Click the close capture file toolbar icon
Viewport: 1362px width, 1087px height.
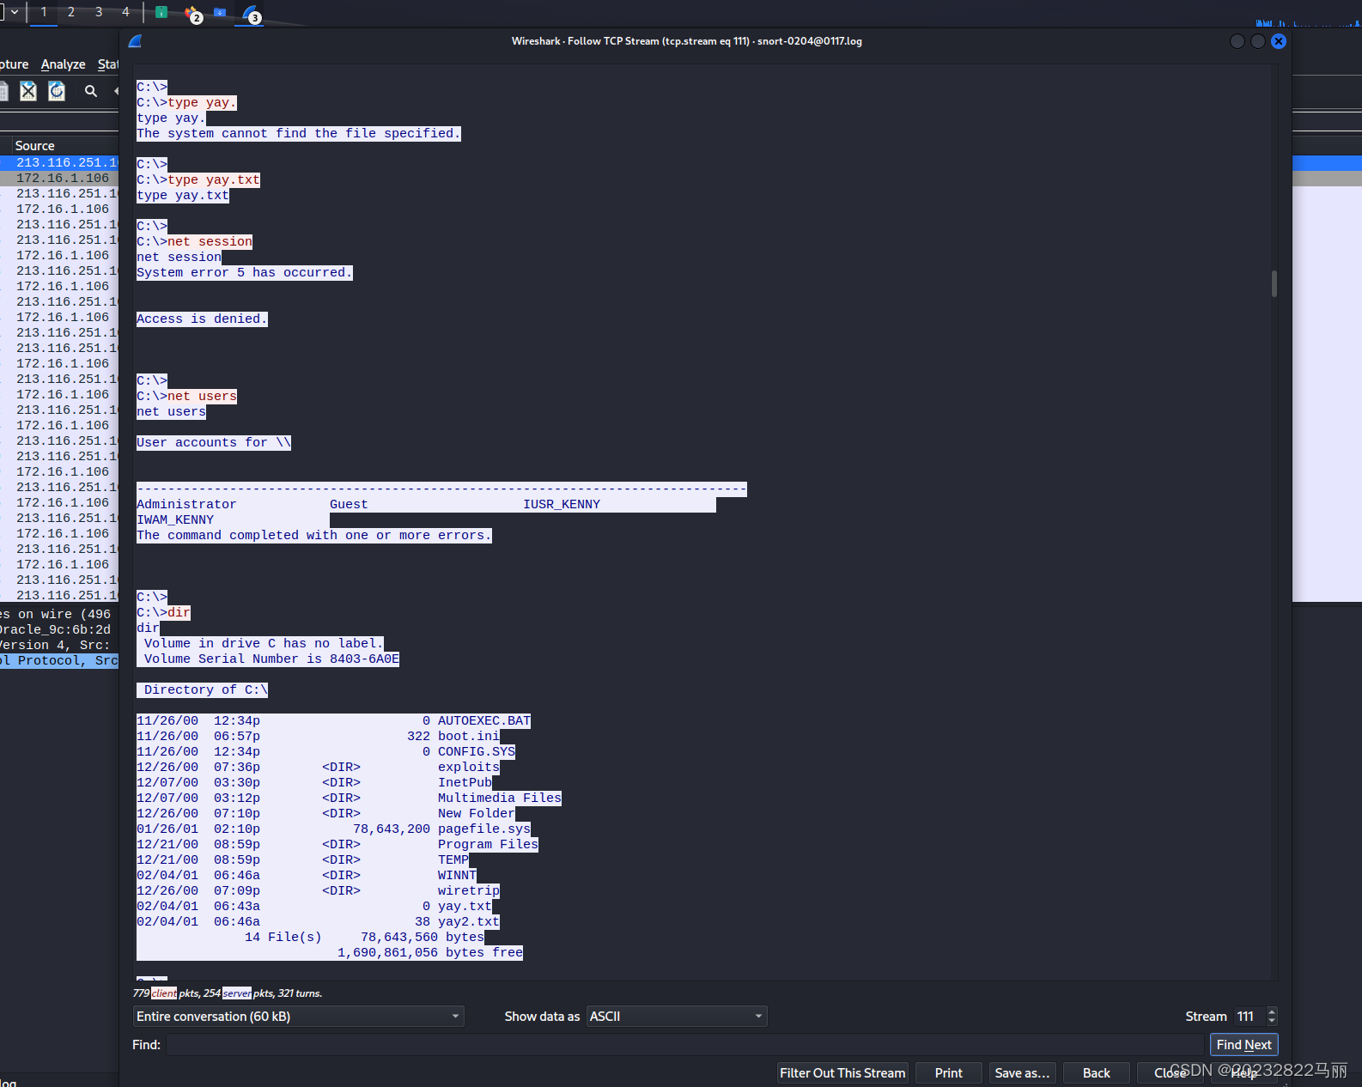click(x=28, y=91)
